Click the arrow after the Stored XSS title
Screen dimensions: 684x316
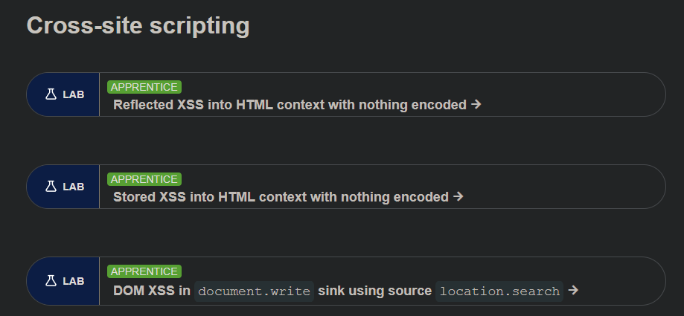point(458,197)
